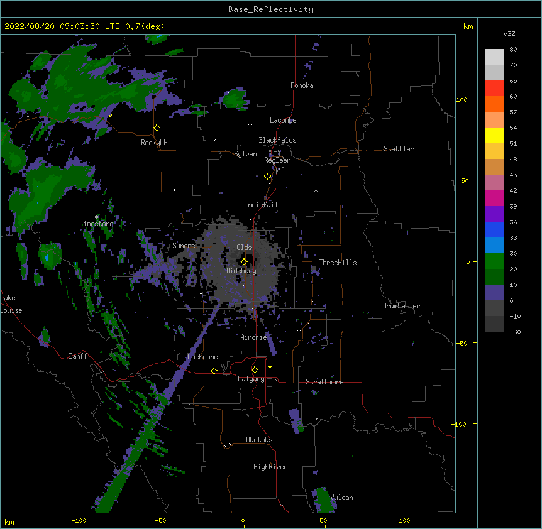Click the Stettler city label

click(x=399, y=149)
